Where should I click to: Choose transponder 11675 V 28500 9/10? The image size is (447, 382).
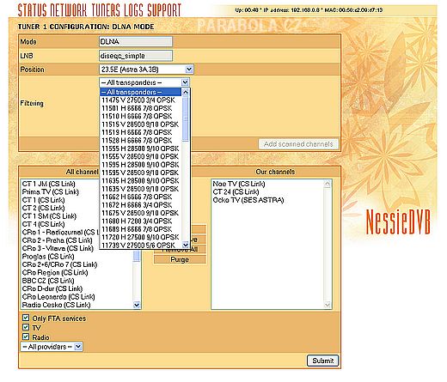click(140, 213)
